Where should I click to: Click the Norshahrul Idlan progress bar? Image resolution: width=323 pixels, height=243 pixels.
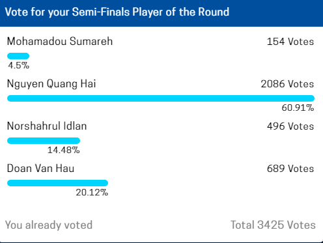pos(44,141)
